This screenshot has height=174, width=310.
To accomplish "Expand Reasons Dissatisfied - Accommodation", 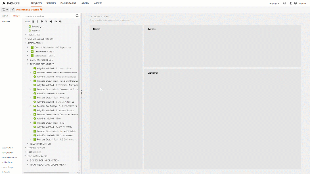I will point(30,72).
